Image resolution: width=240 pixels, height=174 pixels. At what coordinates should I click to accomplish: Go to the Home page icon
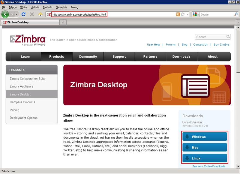click(40, 14)
